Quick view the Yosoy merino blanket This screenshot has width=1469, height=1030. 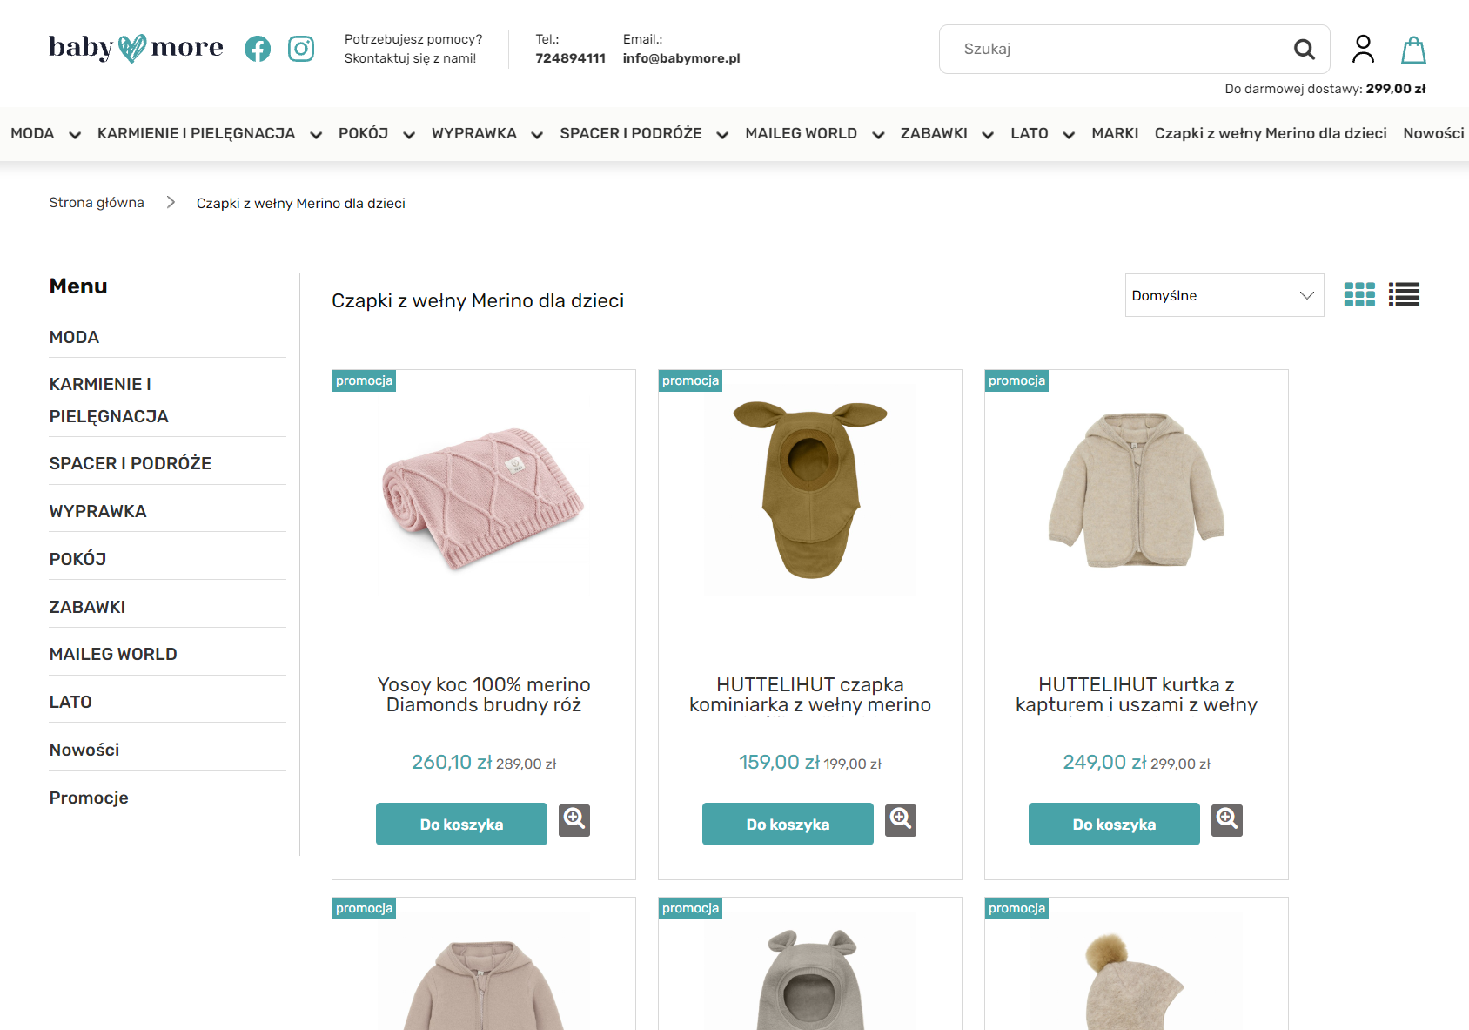pos(574,820)
